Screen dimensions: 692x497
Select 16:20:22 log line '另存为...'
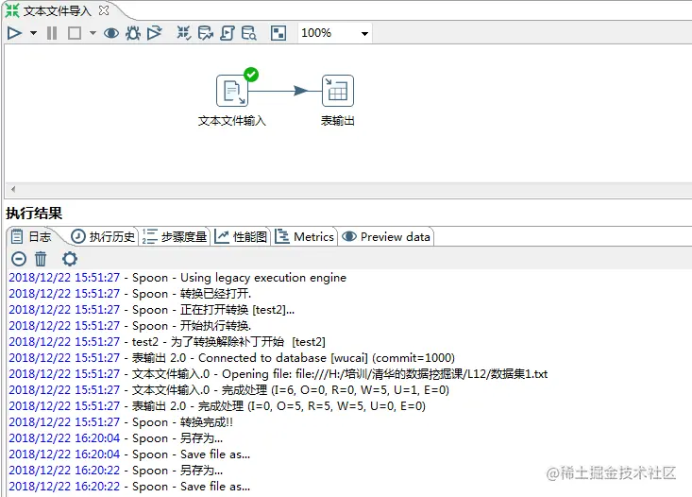click(115, 470)
